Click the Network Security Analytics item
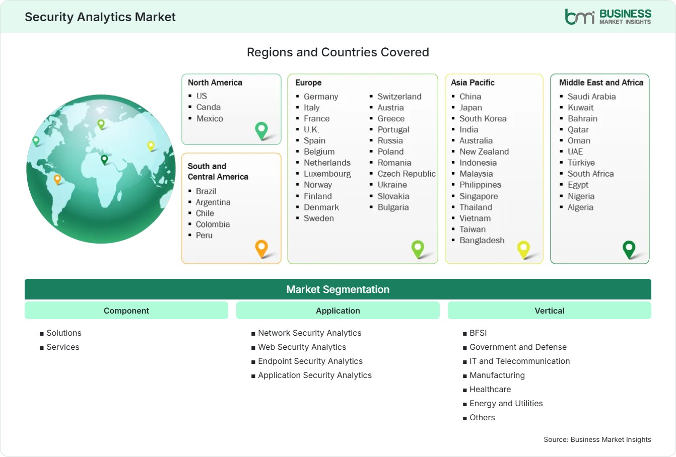The width and height of the screenshot is (676, 457). point(310,333)
